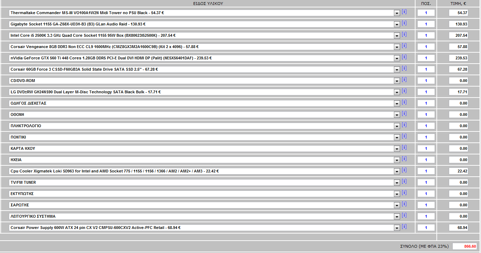Image resolution: width=481 pixels, height=253 pixels.
Task: Open info link for ΠΟΝΤΙΚΙ row
Action: click(404, 136)
